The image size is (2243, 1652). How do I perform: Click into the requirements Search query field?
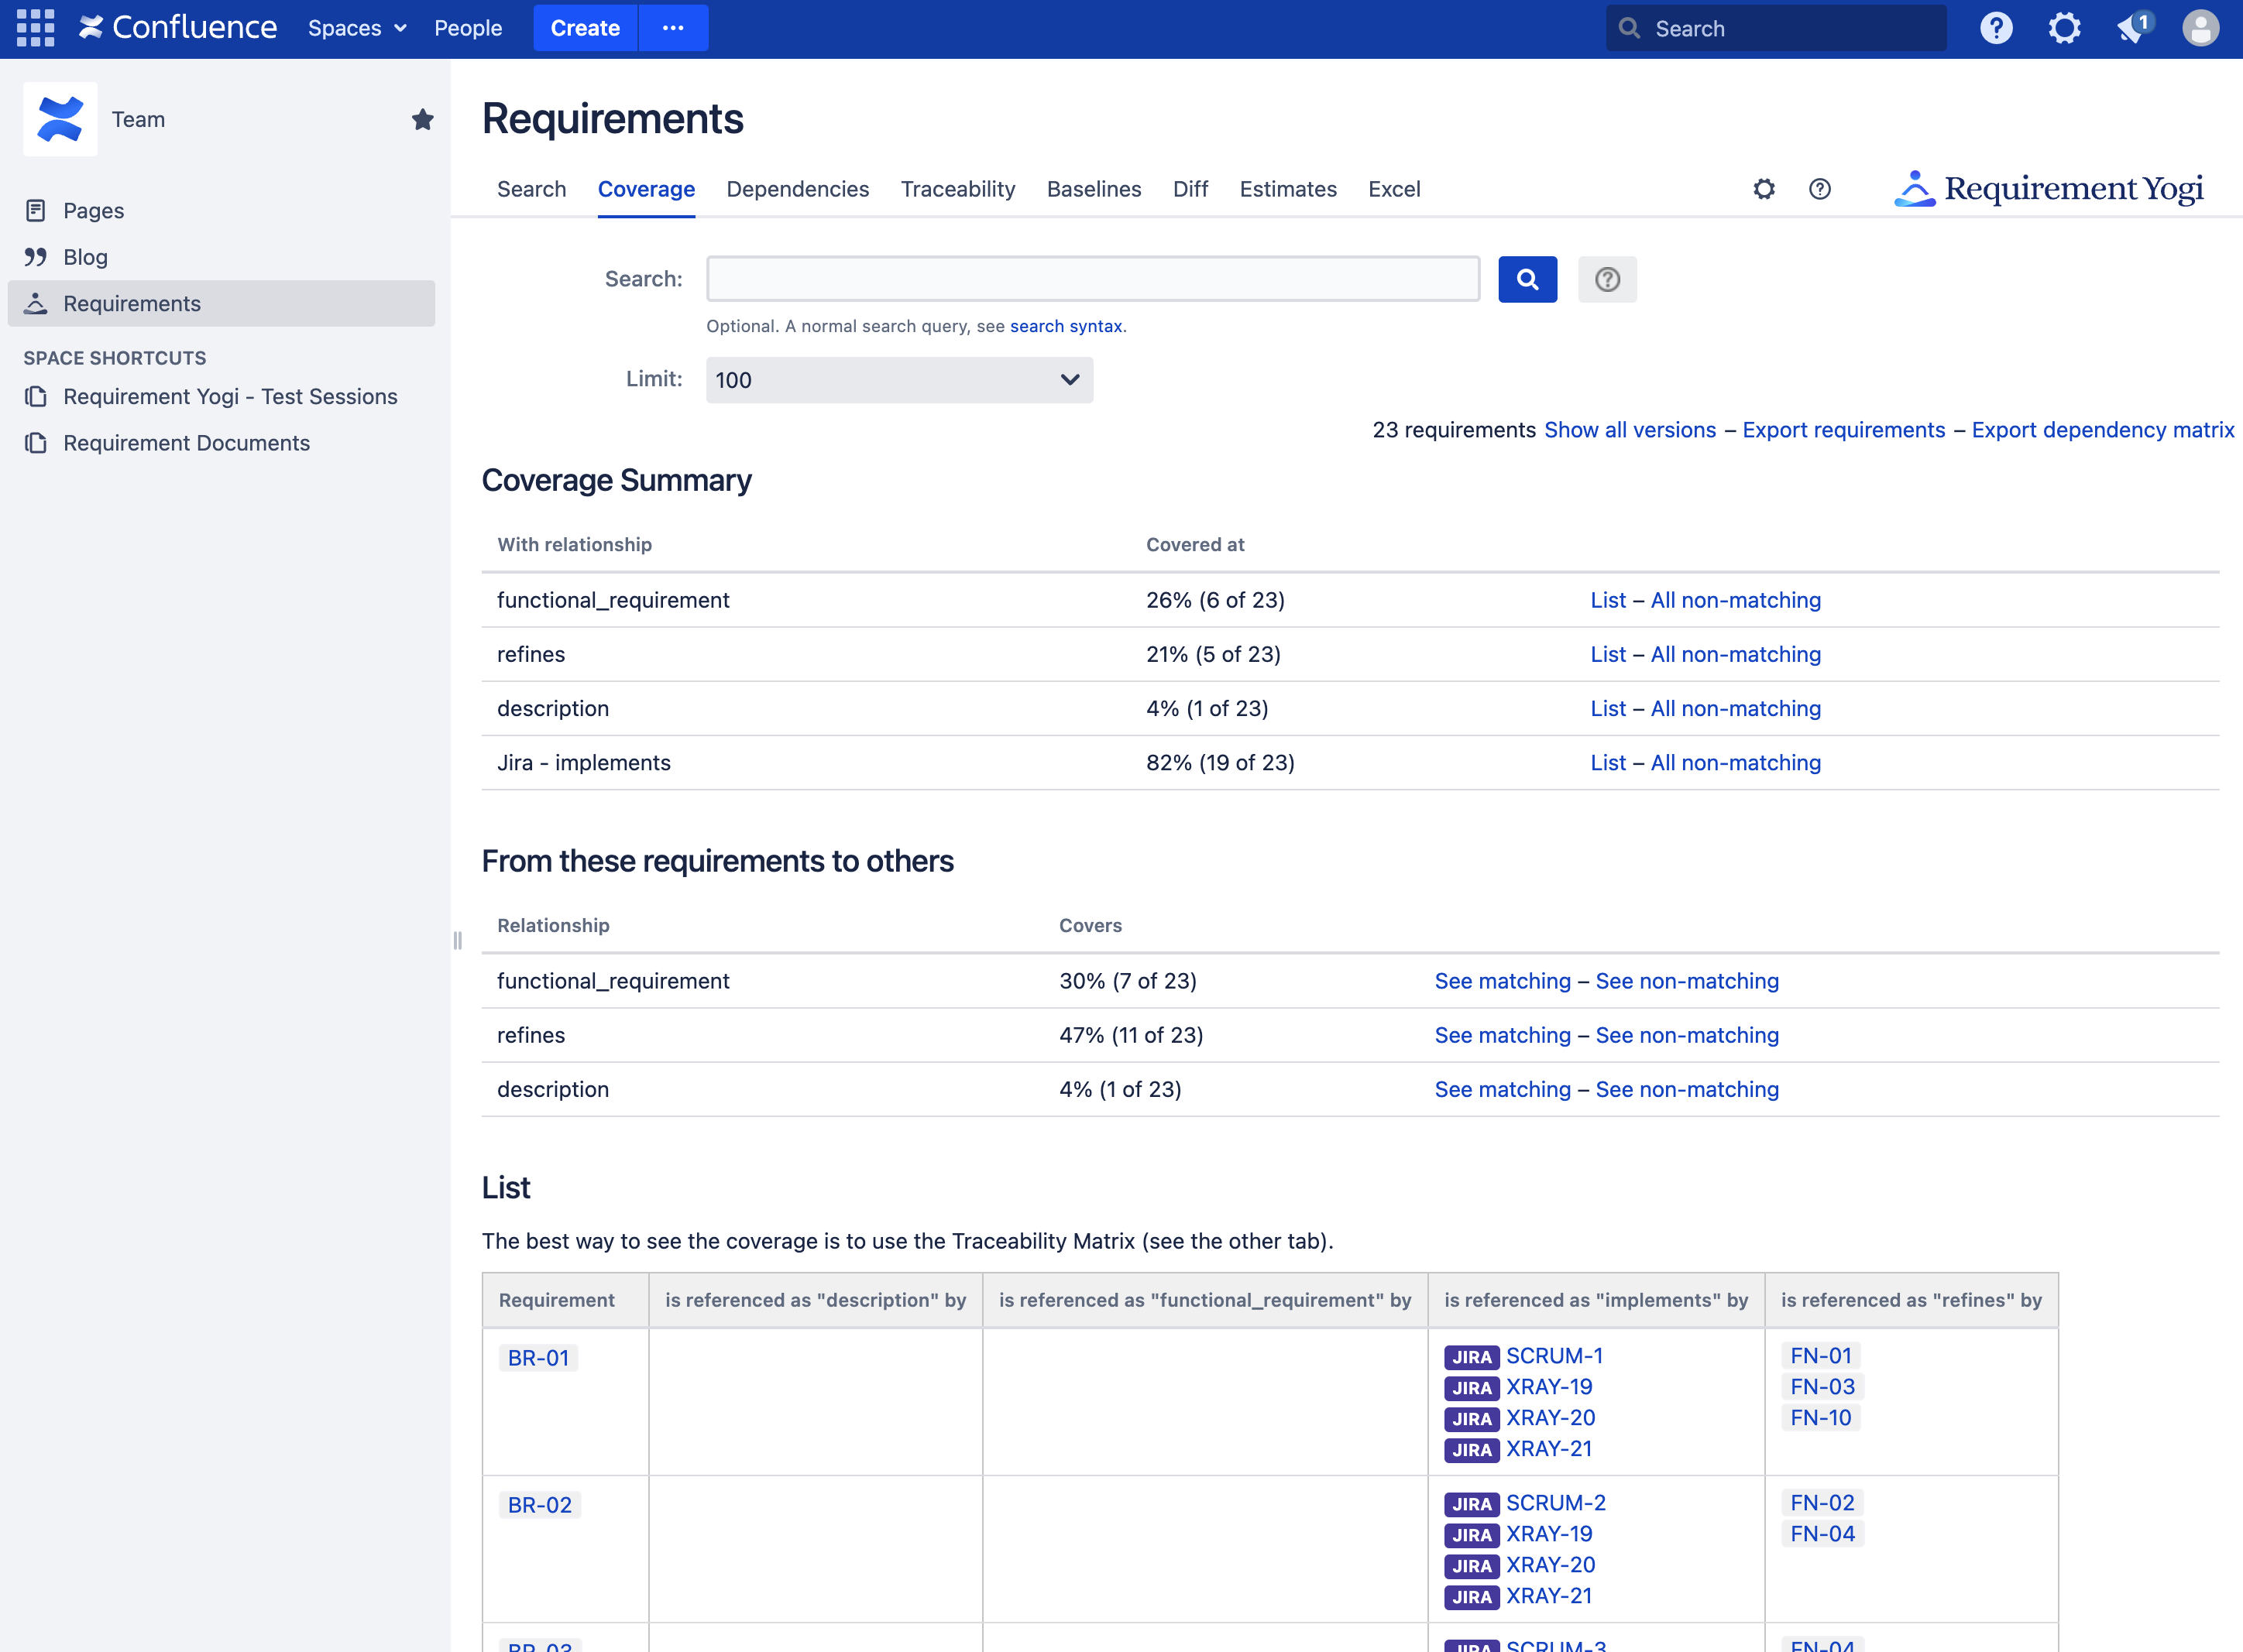tap(1093, 279)
